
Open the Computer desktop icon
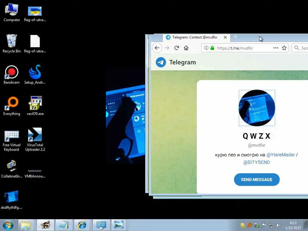point(11,13)
